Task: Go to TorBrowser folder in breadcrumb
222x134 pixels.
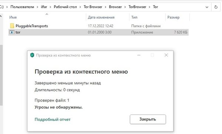Action: point(137,7)
